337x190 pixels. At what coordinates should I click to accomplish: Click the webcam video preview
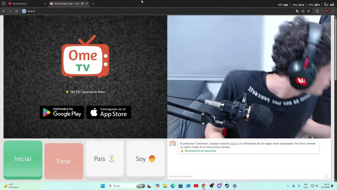coord(249,77)
